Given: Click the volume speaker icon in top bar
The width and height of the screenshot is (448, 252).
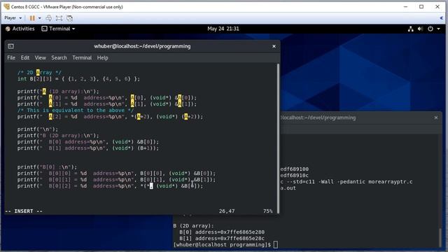Looking at the screenshot, I should pyautogui.click(x=420, y=29).
